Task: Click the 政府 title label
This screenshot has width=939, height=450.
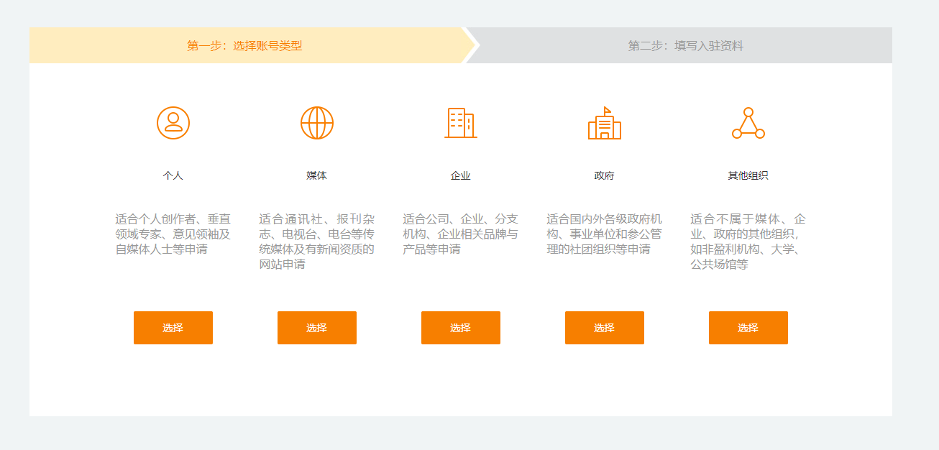Action: click(x=605, y=175)
